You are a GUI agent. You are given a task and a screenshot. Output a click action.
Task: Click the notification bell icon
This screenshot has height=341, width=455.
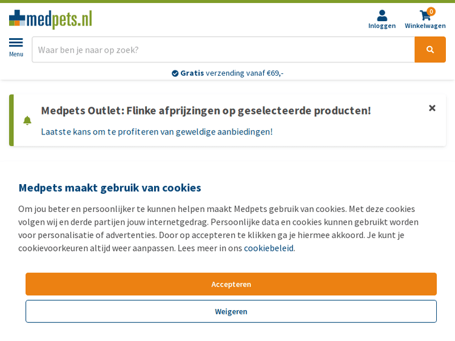(27, 121)
